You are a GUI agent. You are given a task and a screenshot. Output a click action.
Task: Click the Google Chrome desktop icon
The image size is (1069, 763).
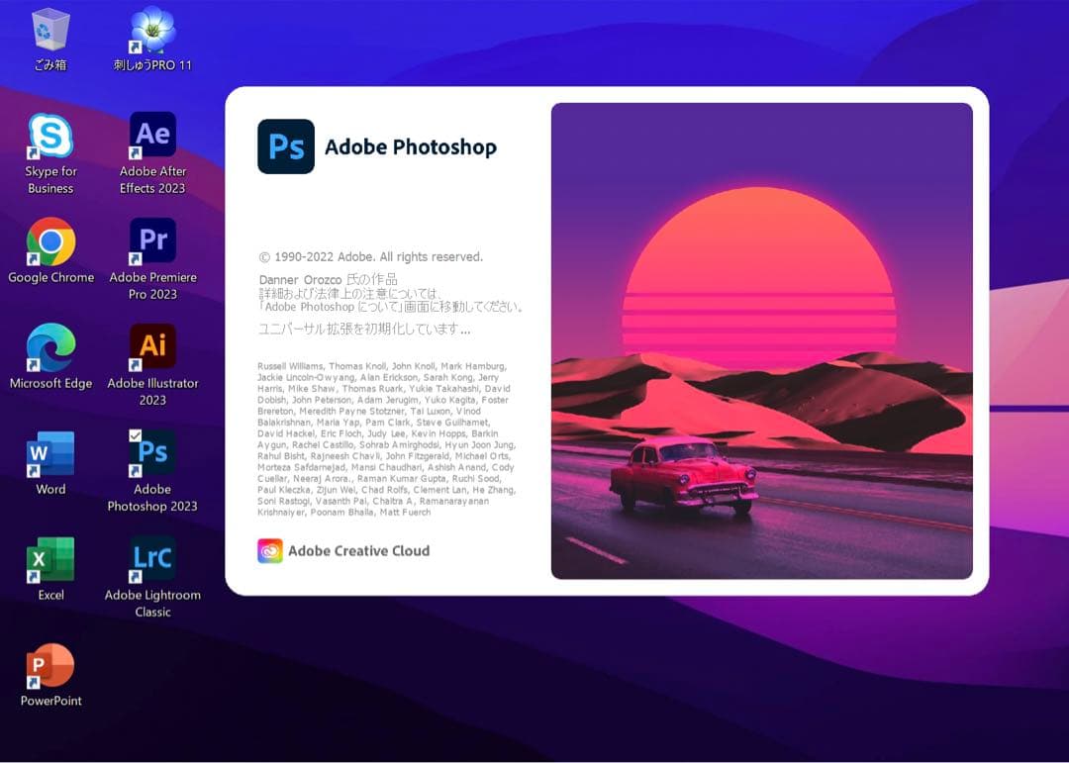50,242
